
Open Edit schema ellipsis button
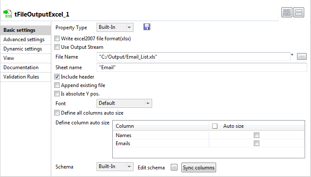point(174,168)
